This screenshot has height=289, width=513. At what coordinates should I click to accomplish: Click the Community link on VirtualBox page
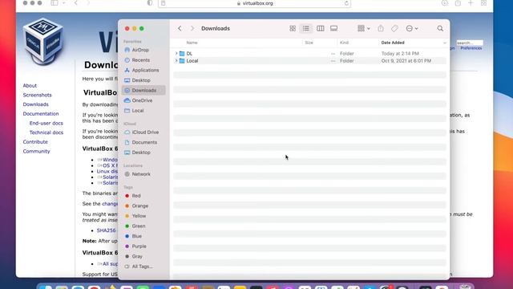coord(36,152)
